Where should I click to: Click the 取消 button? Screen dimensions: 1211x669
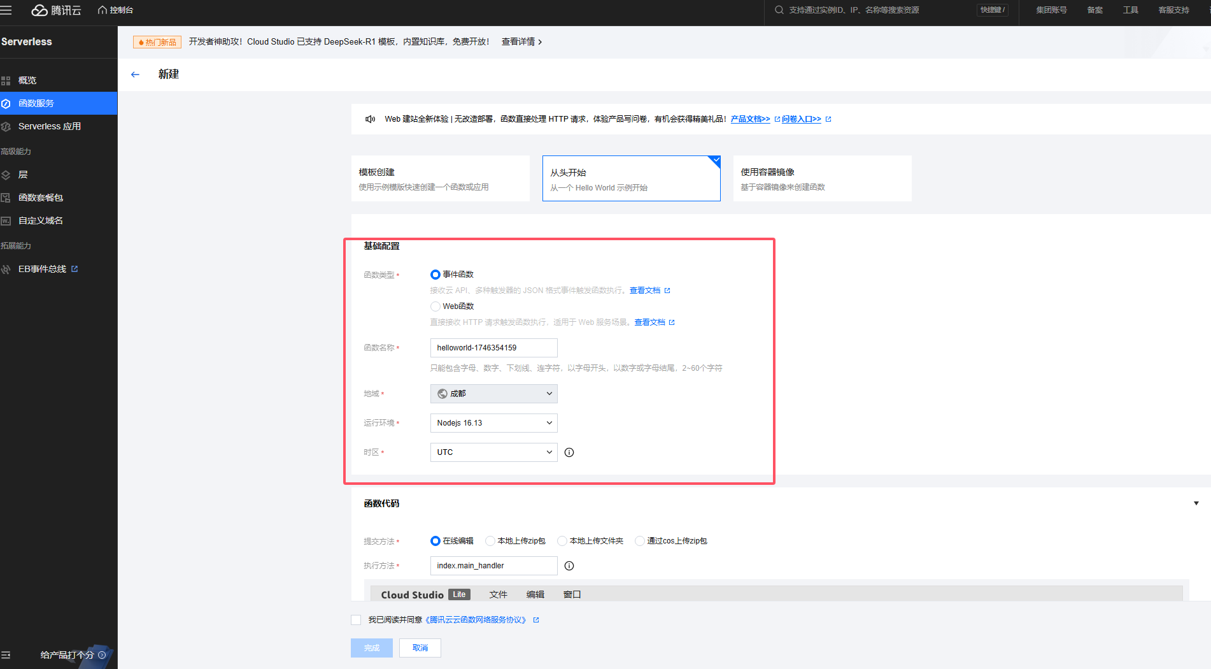tap(420, 648)
